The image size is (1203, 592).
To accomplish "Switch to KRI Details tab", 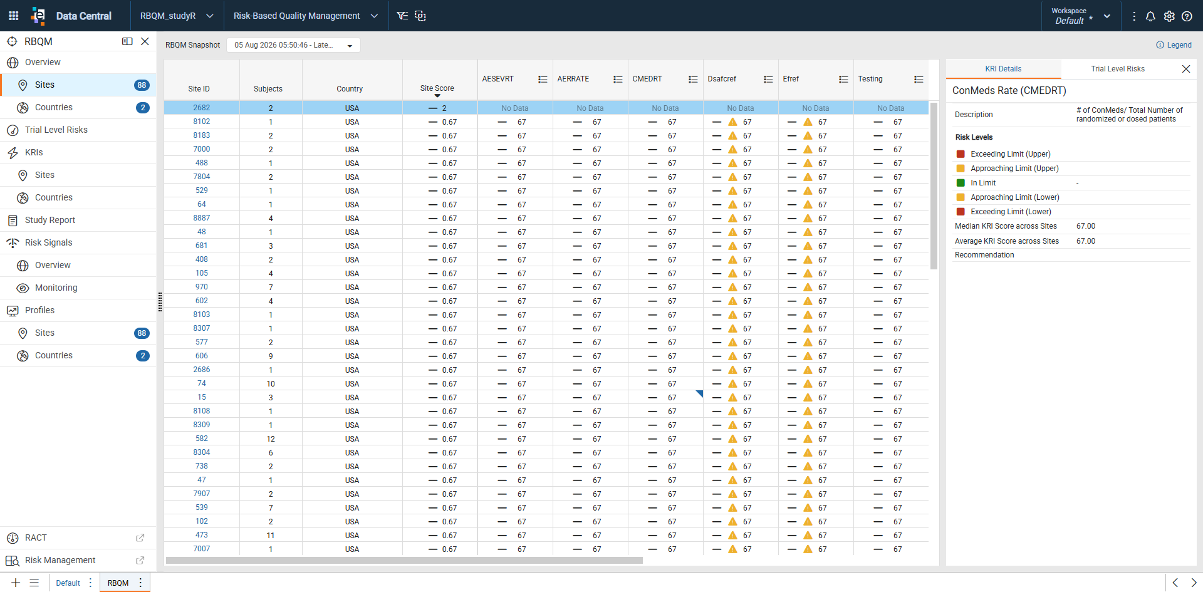I will [1003, 69].
